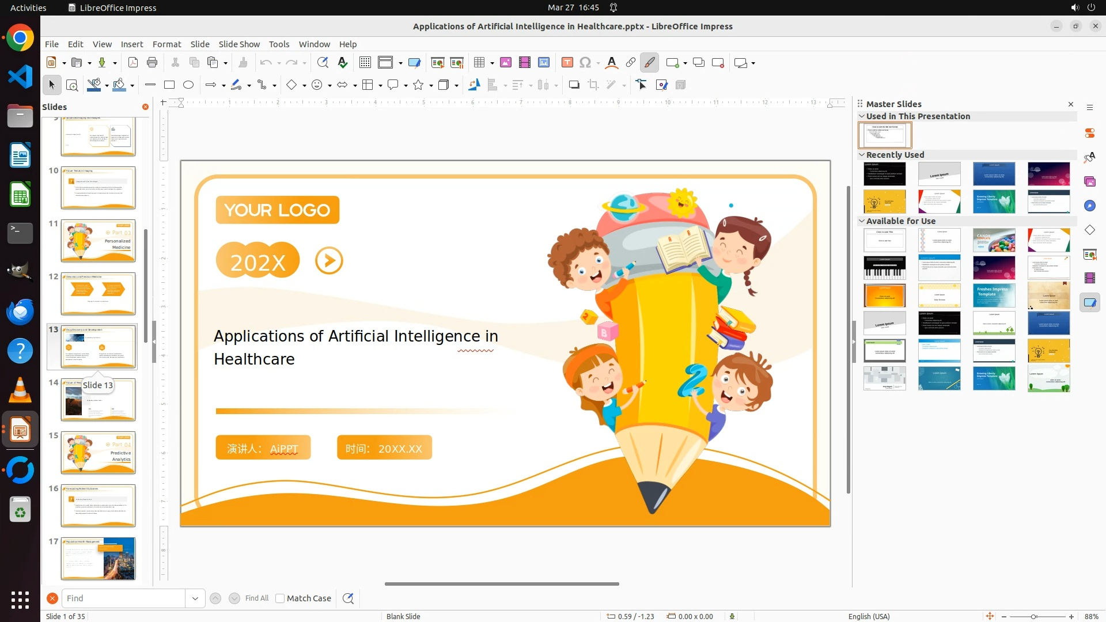This screenshot has height=622, width=1106.
Task: Click the Shadow toggle icon
Action: click(574, 85)
